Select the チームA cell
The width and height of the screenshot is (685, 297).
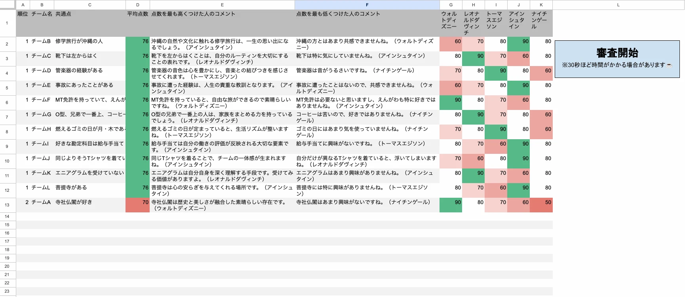click(x=42, y=205)
